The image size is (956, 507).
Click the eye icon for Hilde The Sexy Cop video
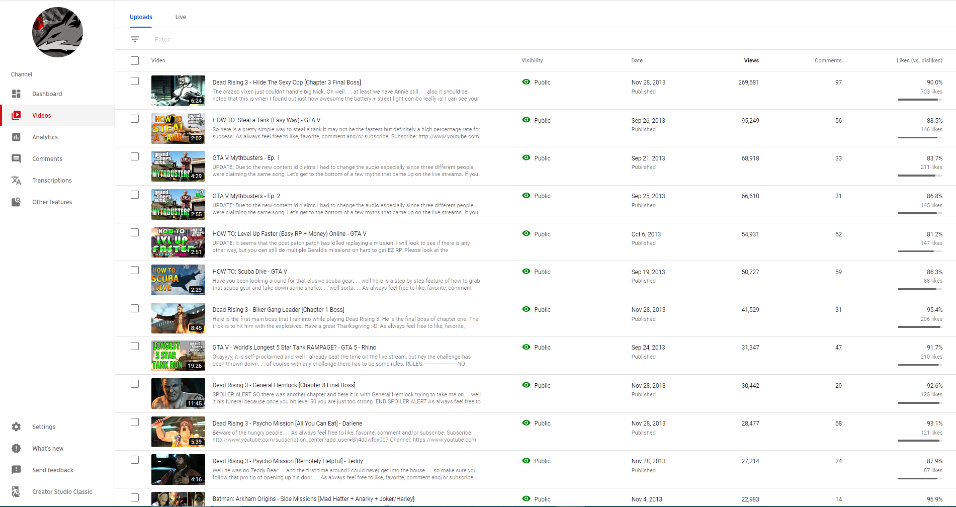tap(526, 82)
